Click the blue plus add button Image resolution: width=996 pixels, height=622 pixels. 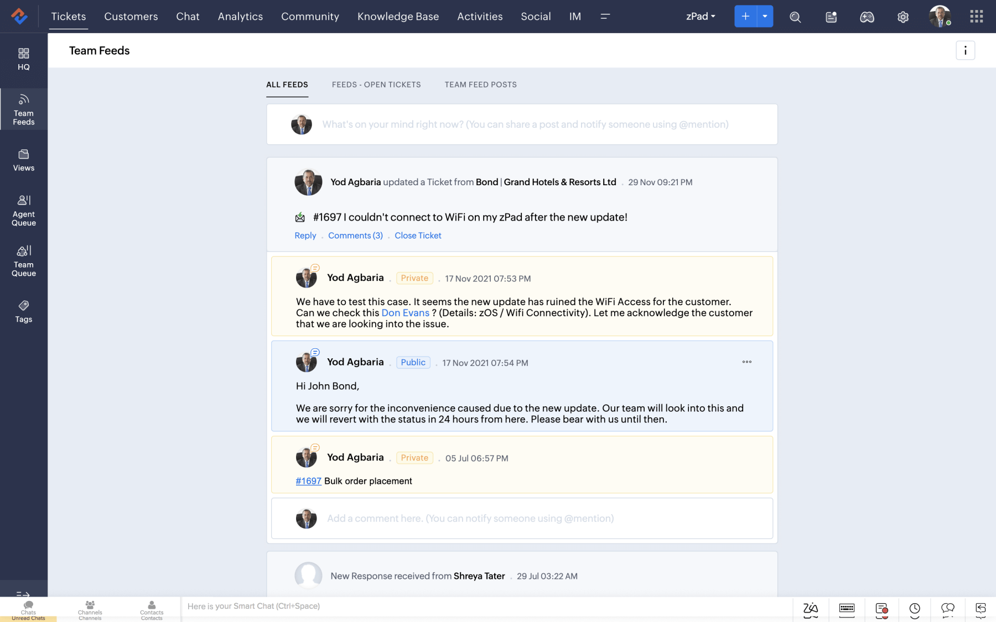(745, 16)
